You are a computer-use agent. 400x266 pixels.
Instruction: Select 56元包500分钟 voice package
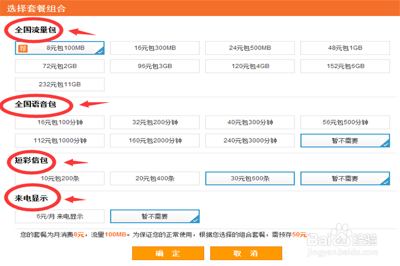click(x=345, y=122)
